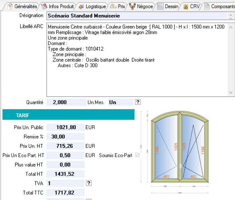The image size is (235, 200).
Task: Toggle the Soumis Eco-Part checkbox
Action: point(137,155)
